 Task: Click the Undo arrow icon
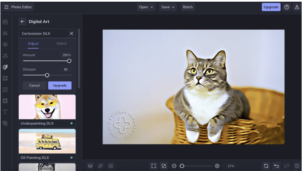(x=277, y=166)
